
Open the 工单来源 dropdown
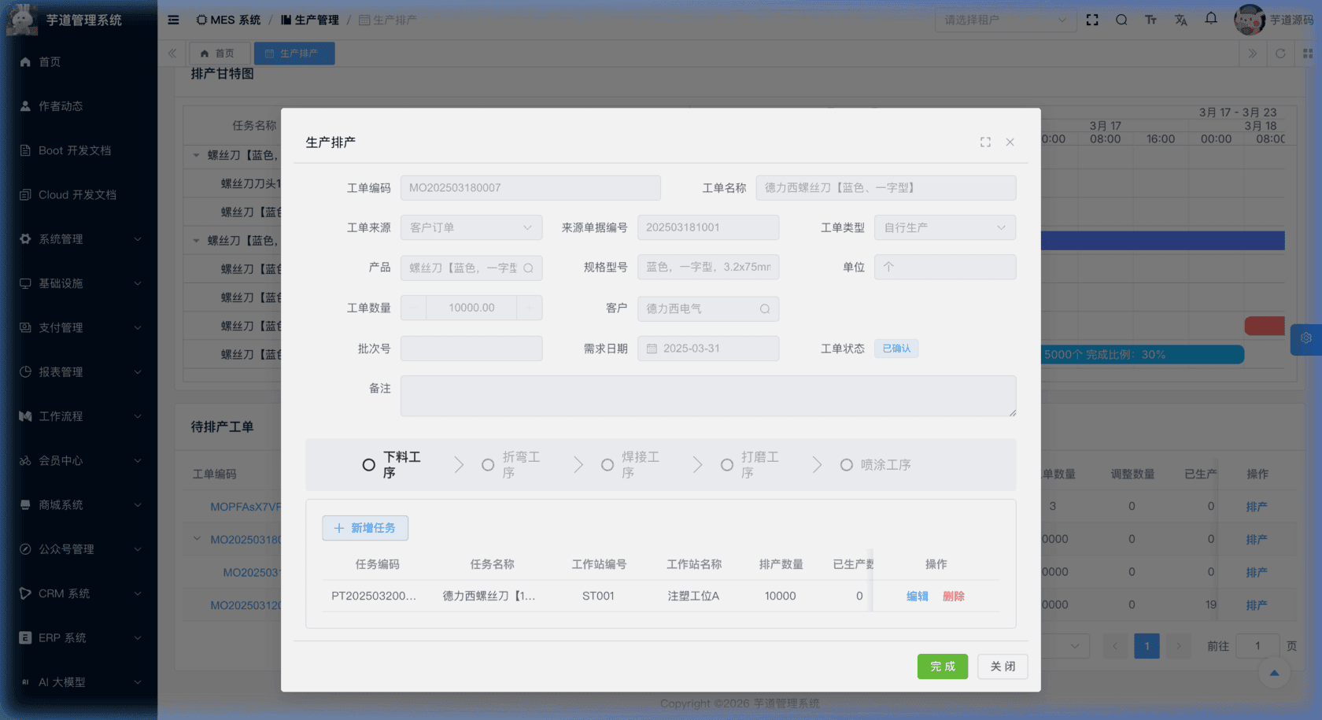point(471,227)
